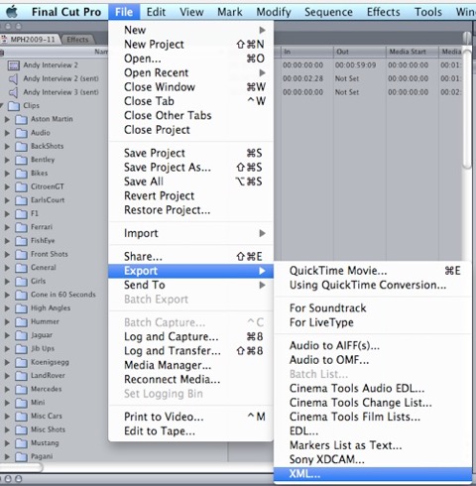
Task: Expand the Misc Shots bin triangle
Action: (7, 429)
